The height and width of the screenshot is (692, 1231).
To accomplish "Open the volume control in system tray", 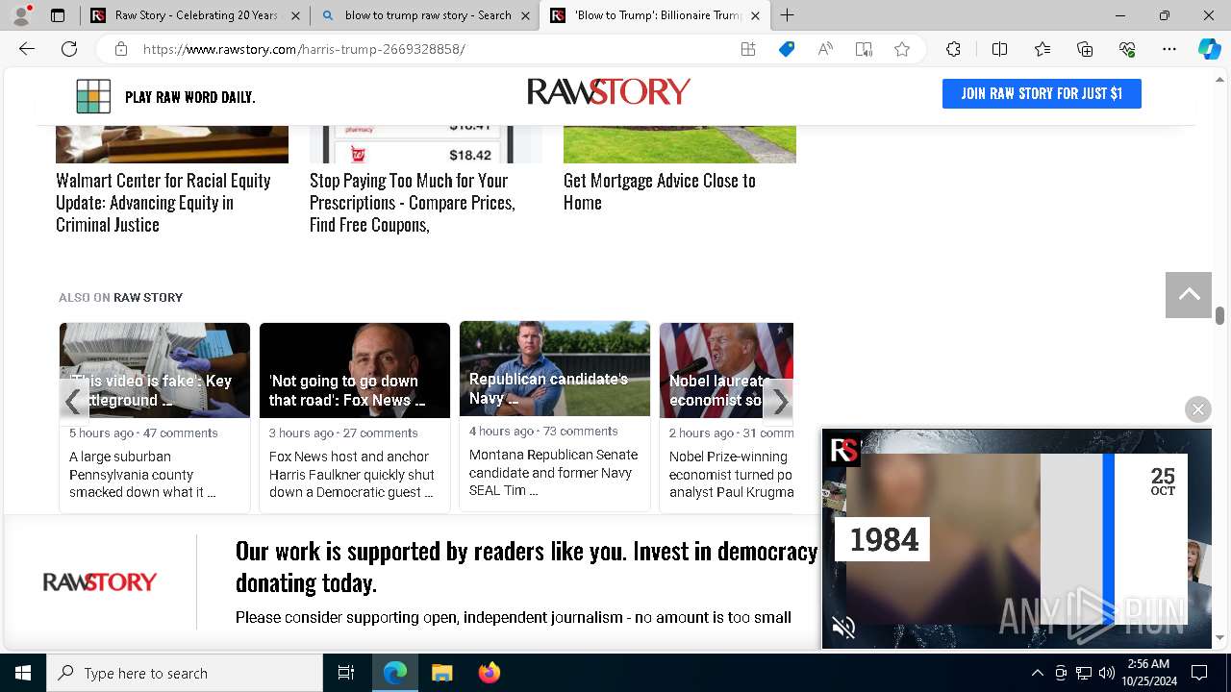I will tap(1107, 673).
